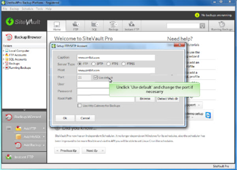Click the Host input field
The height and width of the screenshot is (170, 237).
click(116, 70)
